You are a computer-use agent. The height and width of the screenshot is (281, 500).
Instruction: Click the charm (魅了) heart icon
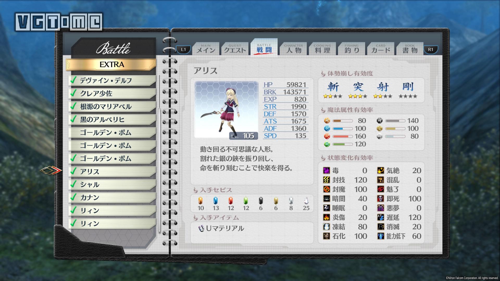(380, 189)
